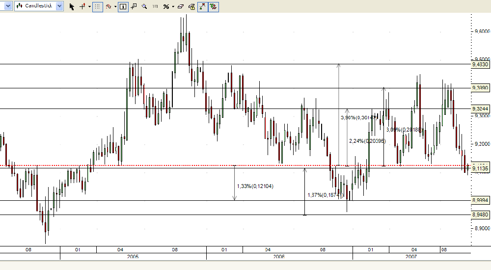The image size is (491, 270).
Task: Click the 2005 year label on time axis
Action: click(x=133, y=257)
